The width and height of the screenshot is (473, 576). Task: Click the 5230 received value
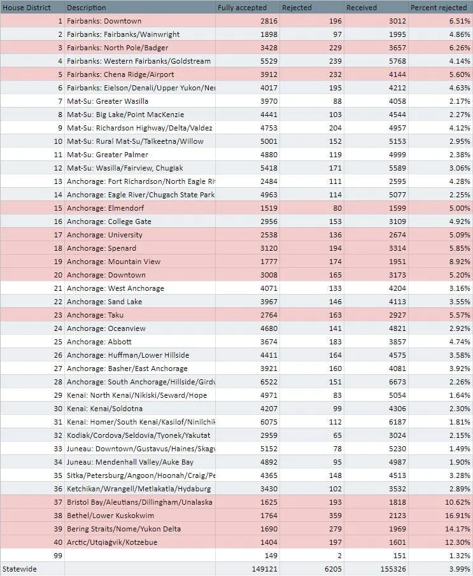tap(398, 449)
